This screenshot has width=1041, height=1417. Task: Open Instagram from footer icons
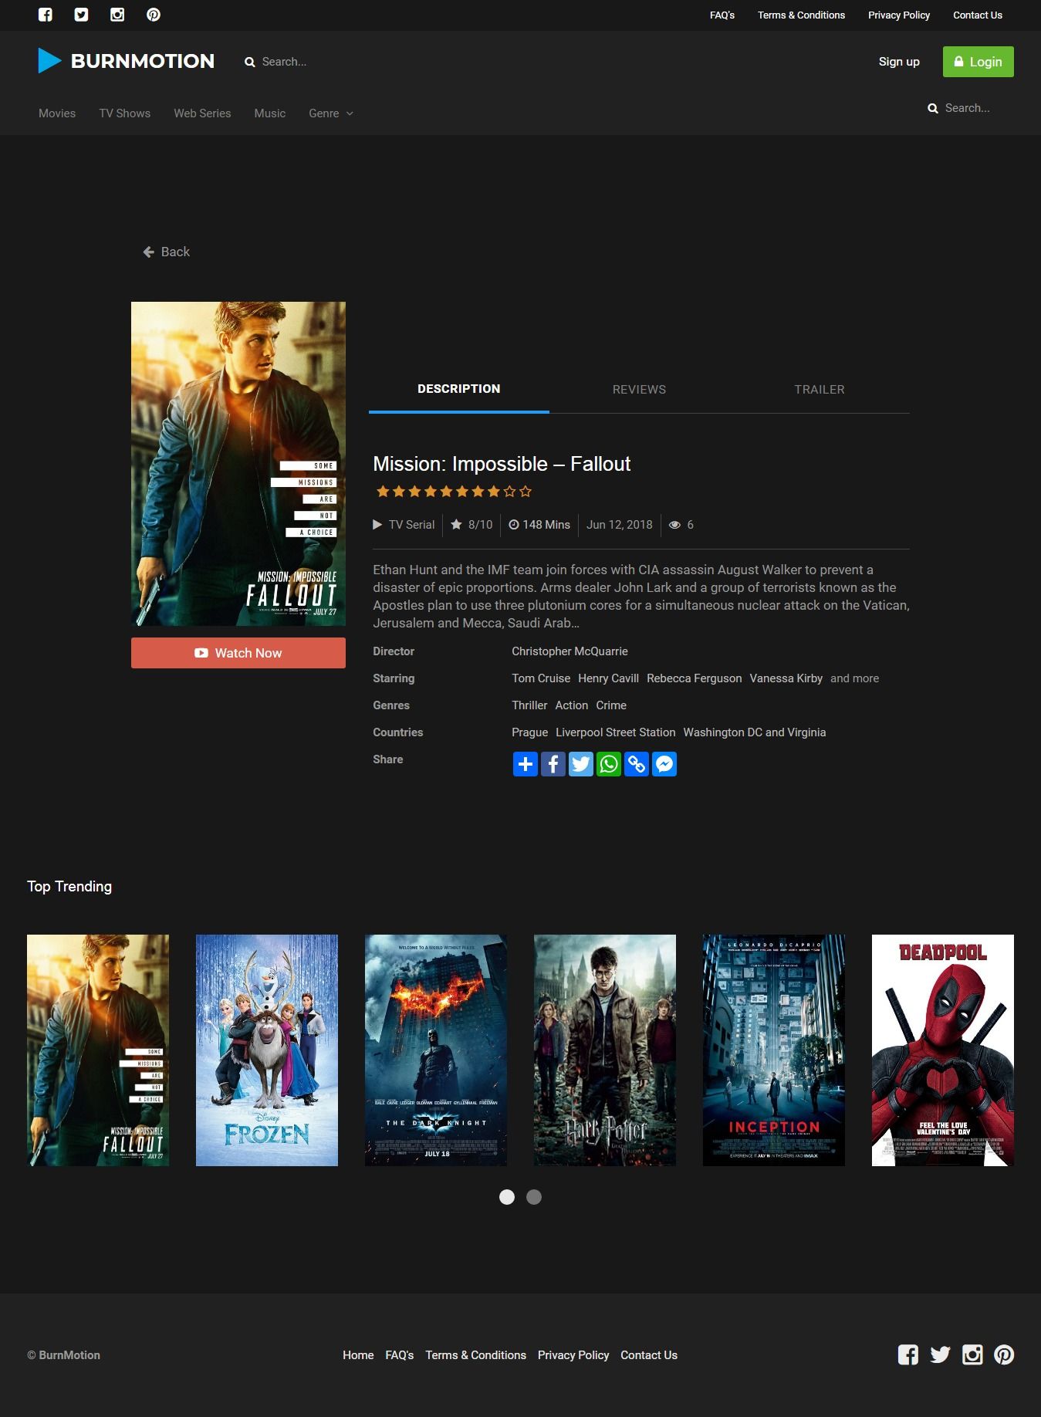972,1354
